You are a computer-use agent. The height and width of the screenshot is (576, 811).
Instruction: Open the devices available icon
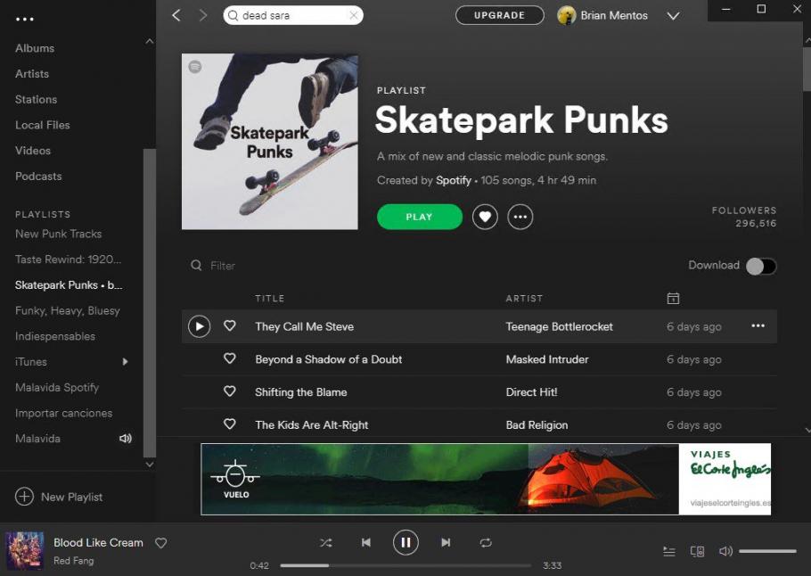click(x=697, y=552)
